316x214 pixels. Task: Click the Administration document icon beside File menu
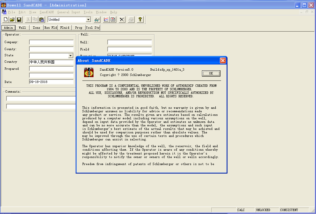4,12
